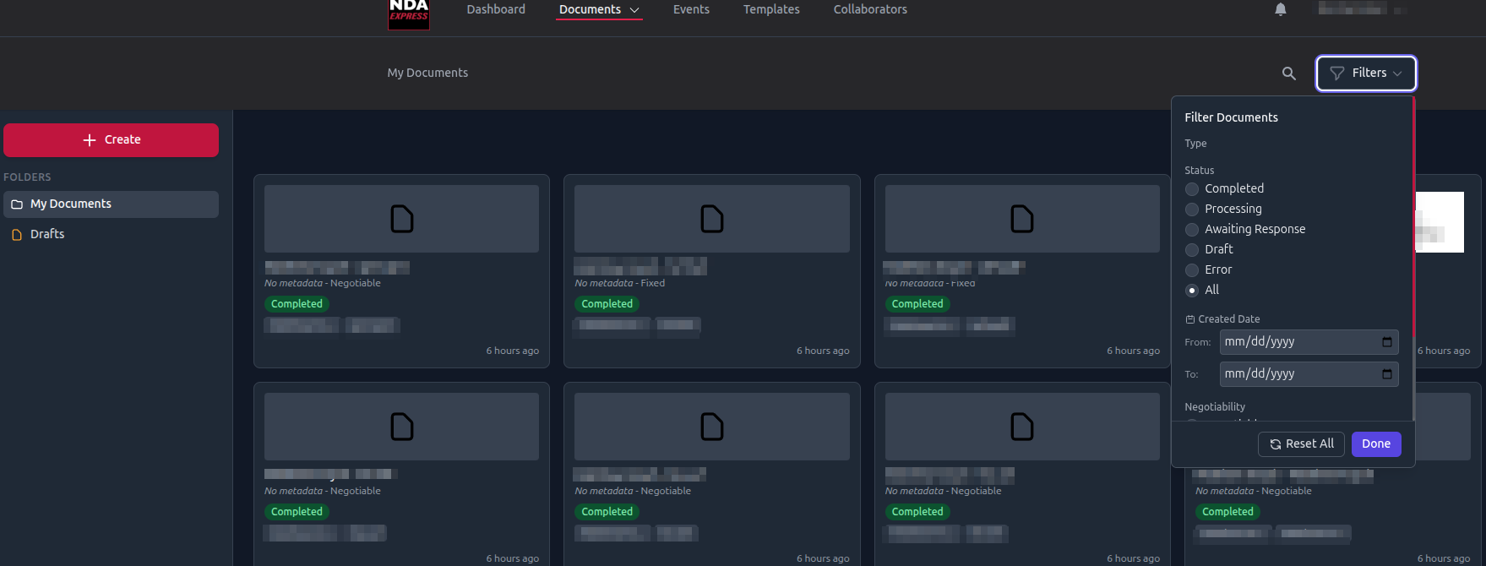The height and width of the screenshot is (566, 1486).
Task: Click the plus icon on Create button
Action: 90,140
